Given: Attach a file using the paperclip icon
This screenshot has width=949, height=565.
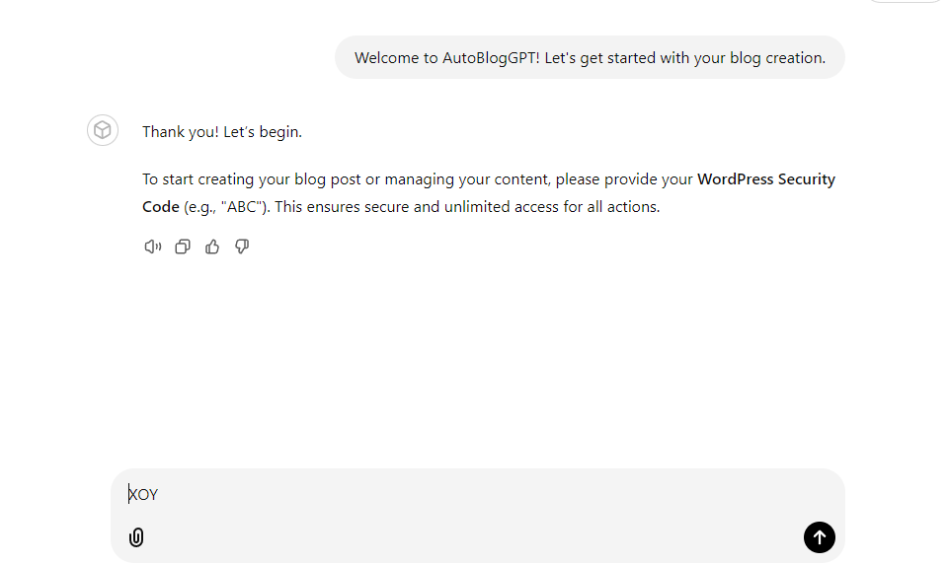Looking at the screenshot, I should [136, 537].
